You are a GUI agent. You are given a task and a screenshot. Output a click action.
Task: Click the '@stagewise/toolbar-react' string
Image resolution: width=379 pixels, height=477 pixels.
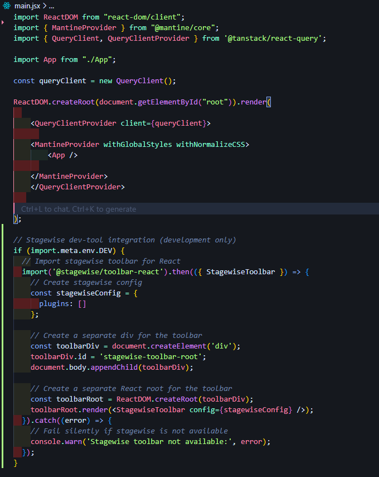coord(108,272)
